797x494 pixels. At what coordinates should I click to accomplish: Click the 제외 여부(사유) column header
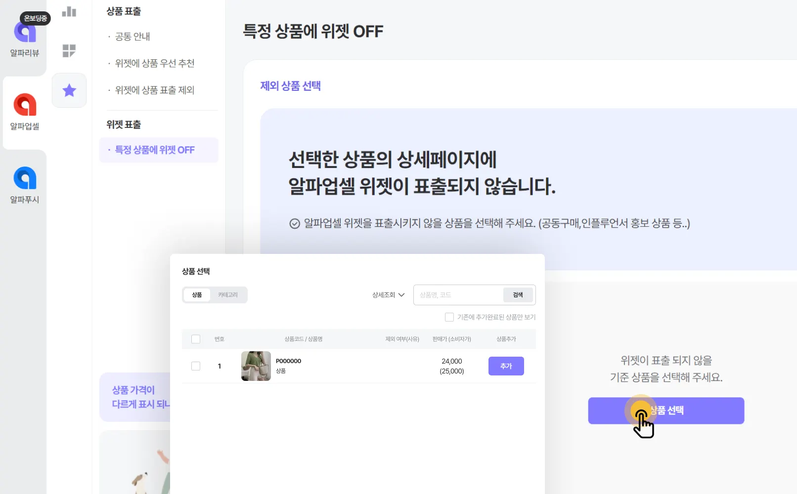402,339
